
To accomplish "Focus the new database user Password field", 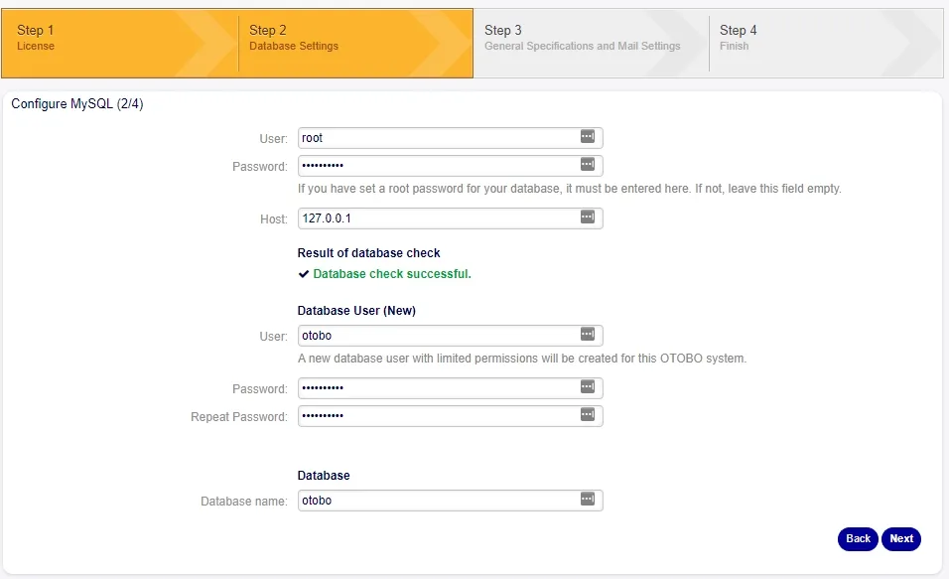I will point(451,388).
